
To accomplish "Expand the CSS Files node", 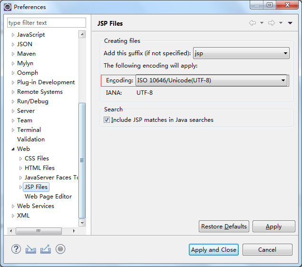I will point(20,158).
